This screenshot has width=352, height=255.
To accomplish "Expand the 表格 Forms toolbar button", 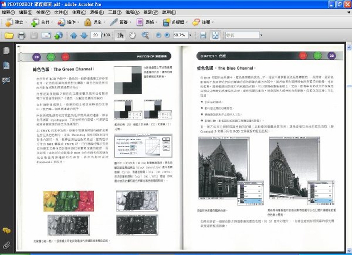I will [x=147, y=22].
